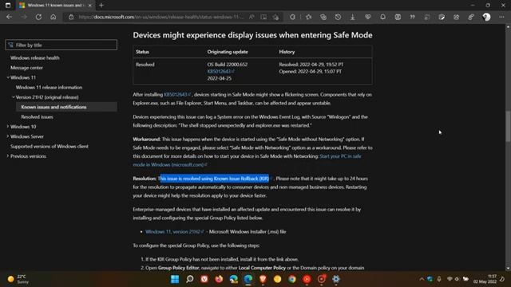Open Windows 11 release information item

coord(49,87)
